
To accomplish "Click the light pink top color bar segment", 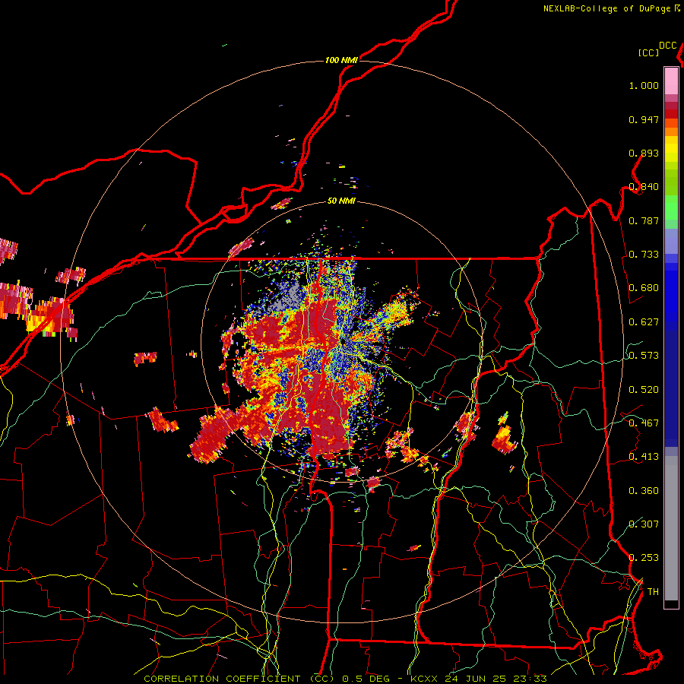I will [x=671, y=81].
